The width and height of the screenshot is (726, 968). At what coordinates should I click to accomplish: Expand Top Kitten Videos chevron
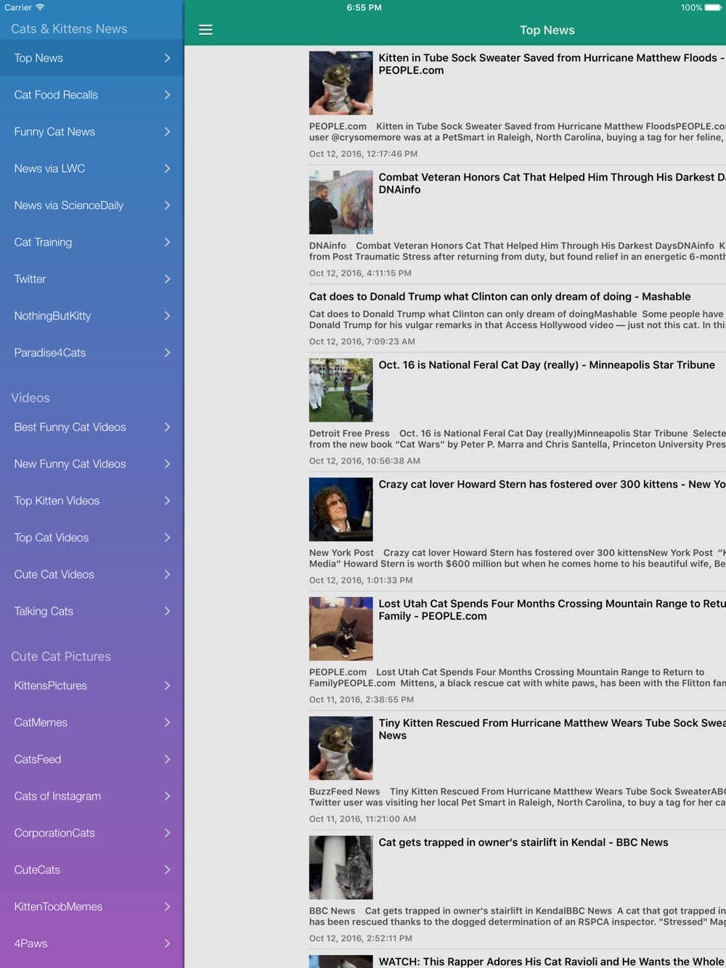pos(167,501)
